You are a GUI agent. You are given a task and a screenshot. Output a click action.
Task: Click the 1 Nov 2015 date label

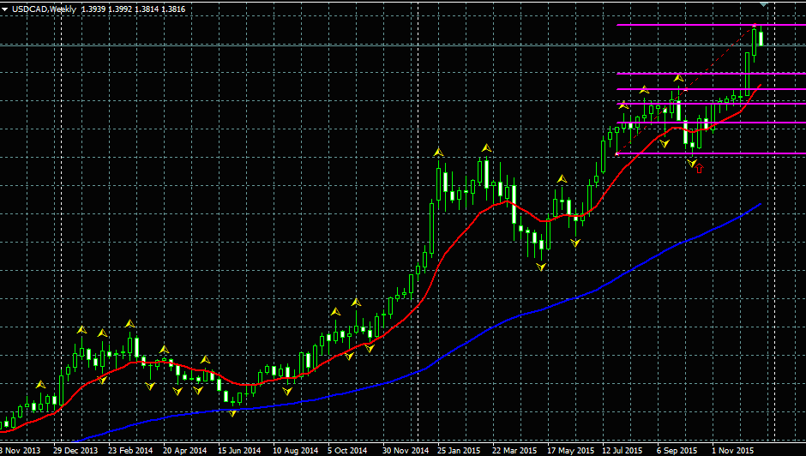(732, 450)
